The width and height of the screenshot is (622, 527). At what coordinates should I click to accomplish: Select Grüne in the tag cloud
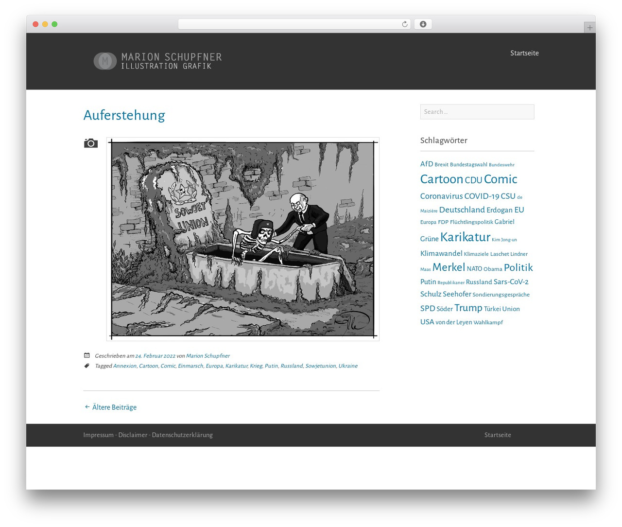coord(429,239)
